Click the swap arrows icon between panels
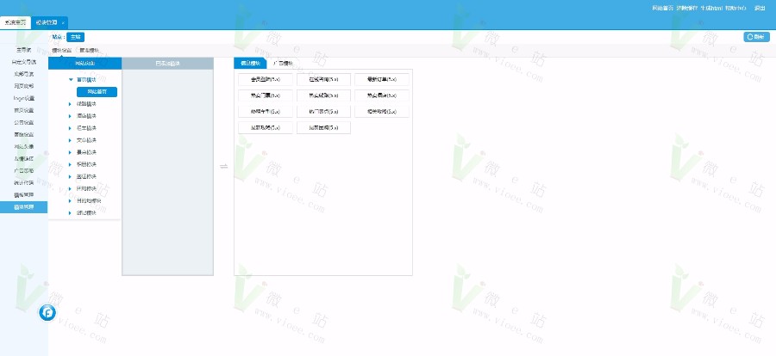The image size is (776, 356). tap(223, 167)
